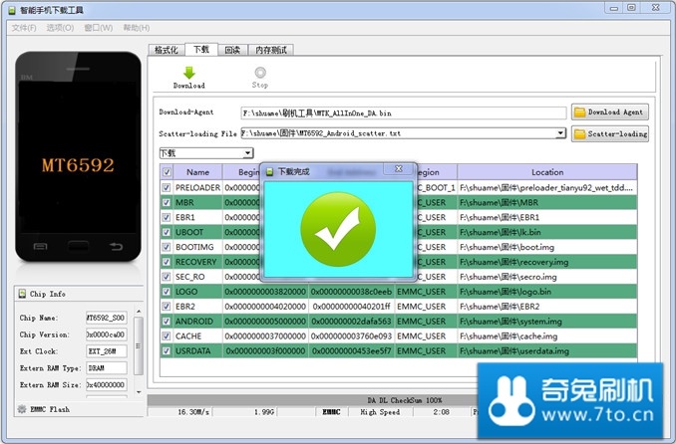Viewport: 676px width, 444px height.
Task: Open the Scatter-loading File dropdown
Action: pos(560,133)
